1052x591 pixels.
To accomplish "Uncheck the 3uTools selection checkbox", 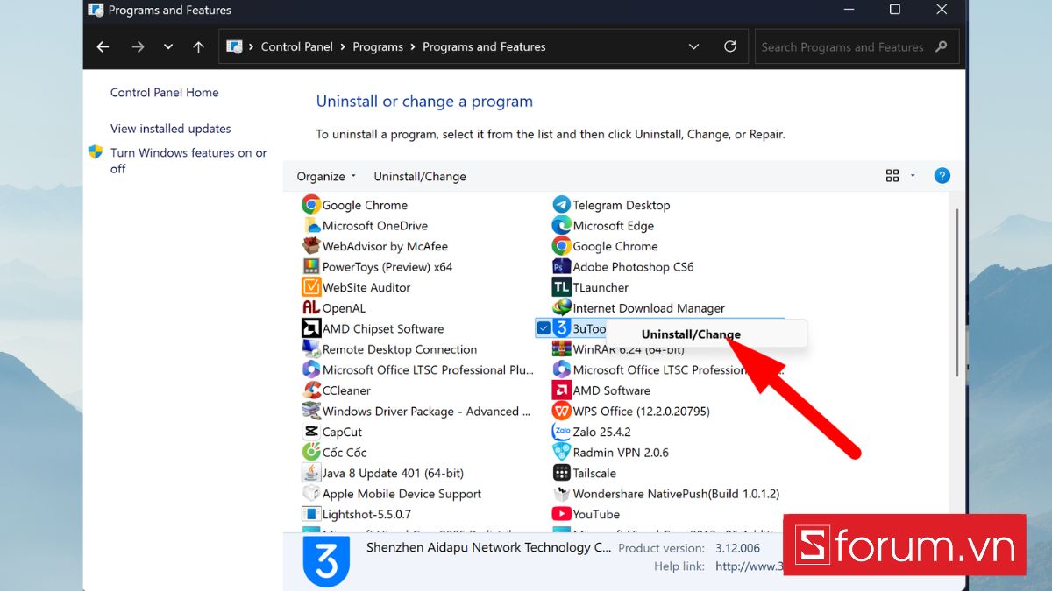I will (544, 328).
